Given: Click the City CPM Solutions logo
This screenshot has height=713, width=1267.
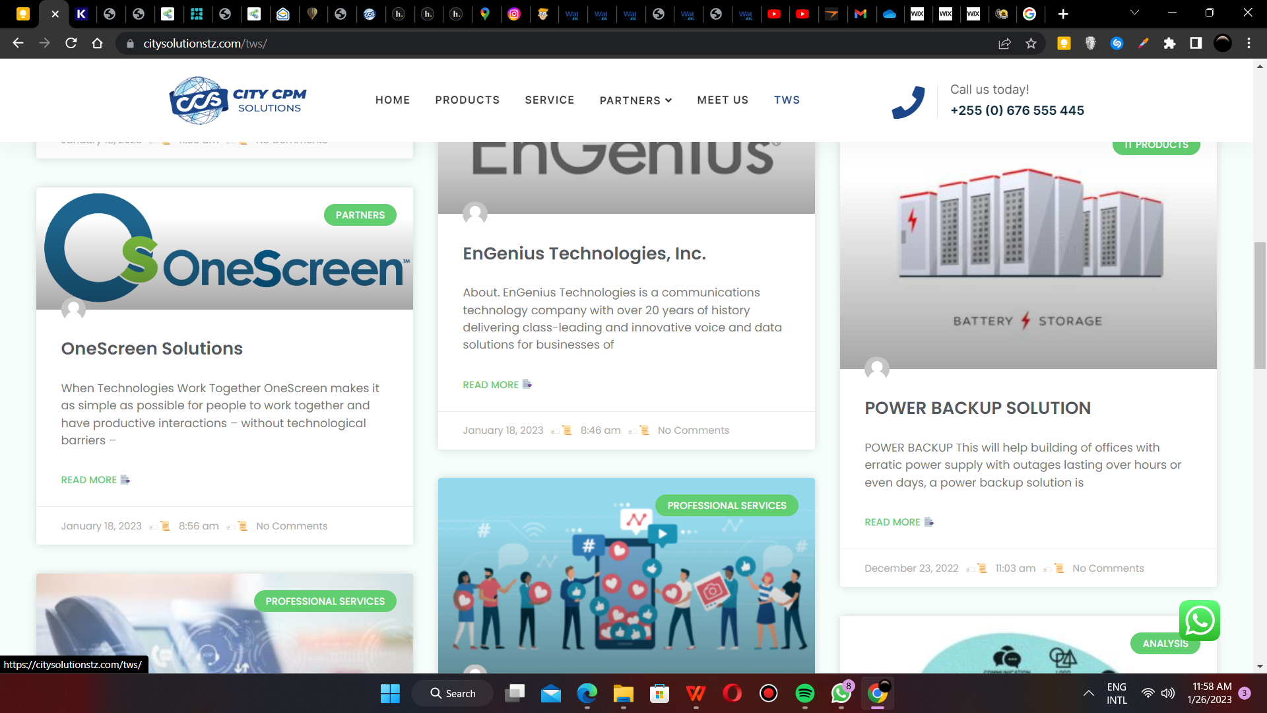Looking at the screenshot, I should (x=238, y=100).
